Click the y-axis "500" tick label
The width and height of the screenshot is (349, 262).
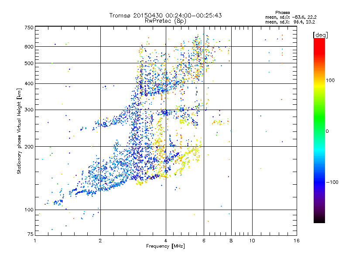[x=29, y=63]
